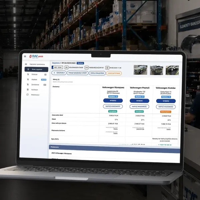Open the first damaged car photo thumbnail
This screenshot has width=200, height=200.
click(x=140, y=70)
